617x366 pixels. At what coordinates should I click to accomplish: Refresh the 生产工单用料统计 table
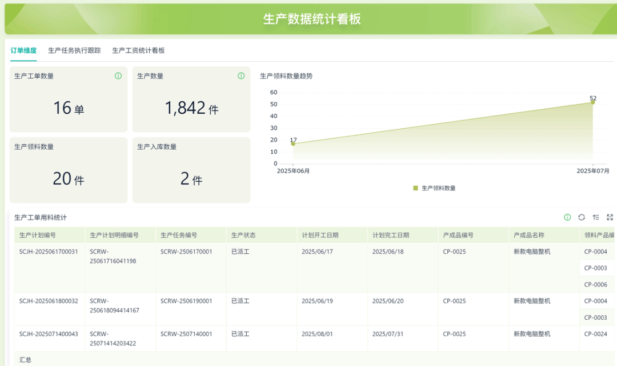pyautogui.click(x=582, y=217)
